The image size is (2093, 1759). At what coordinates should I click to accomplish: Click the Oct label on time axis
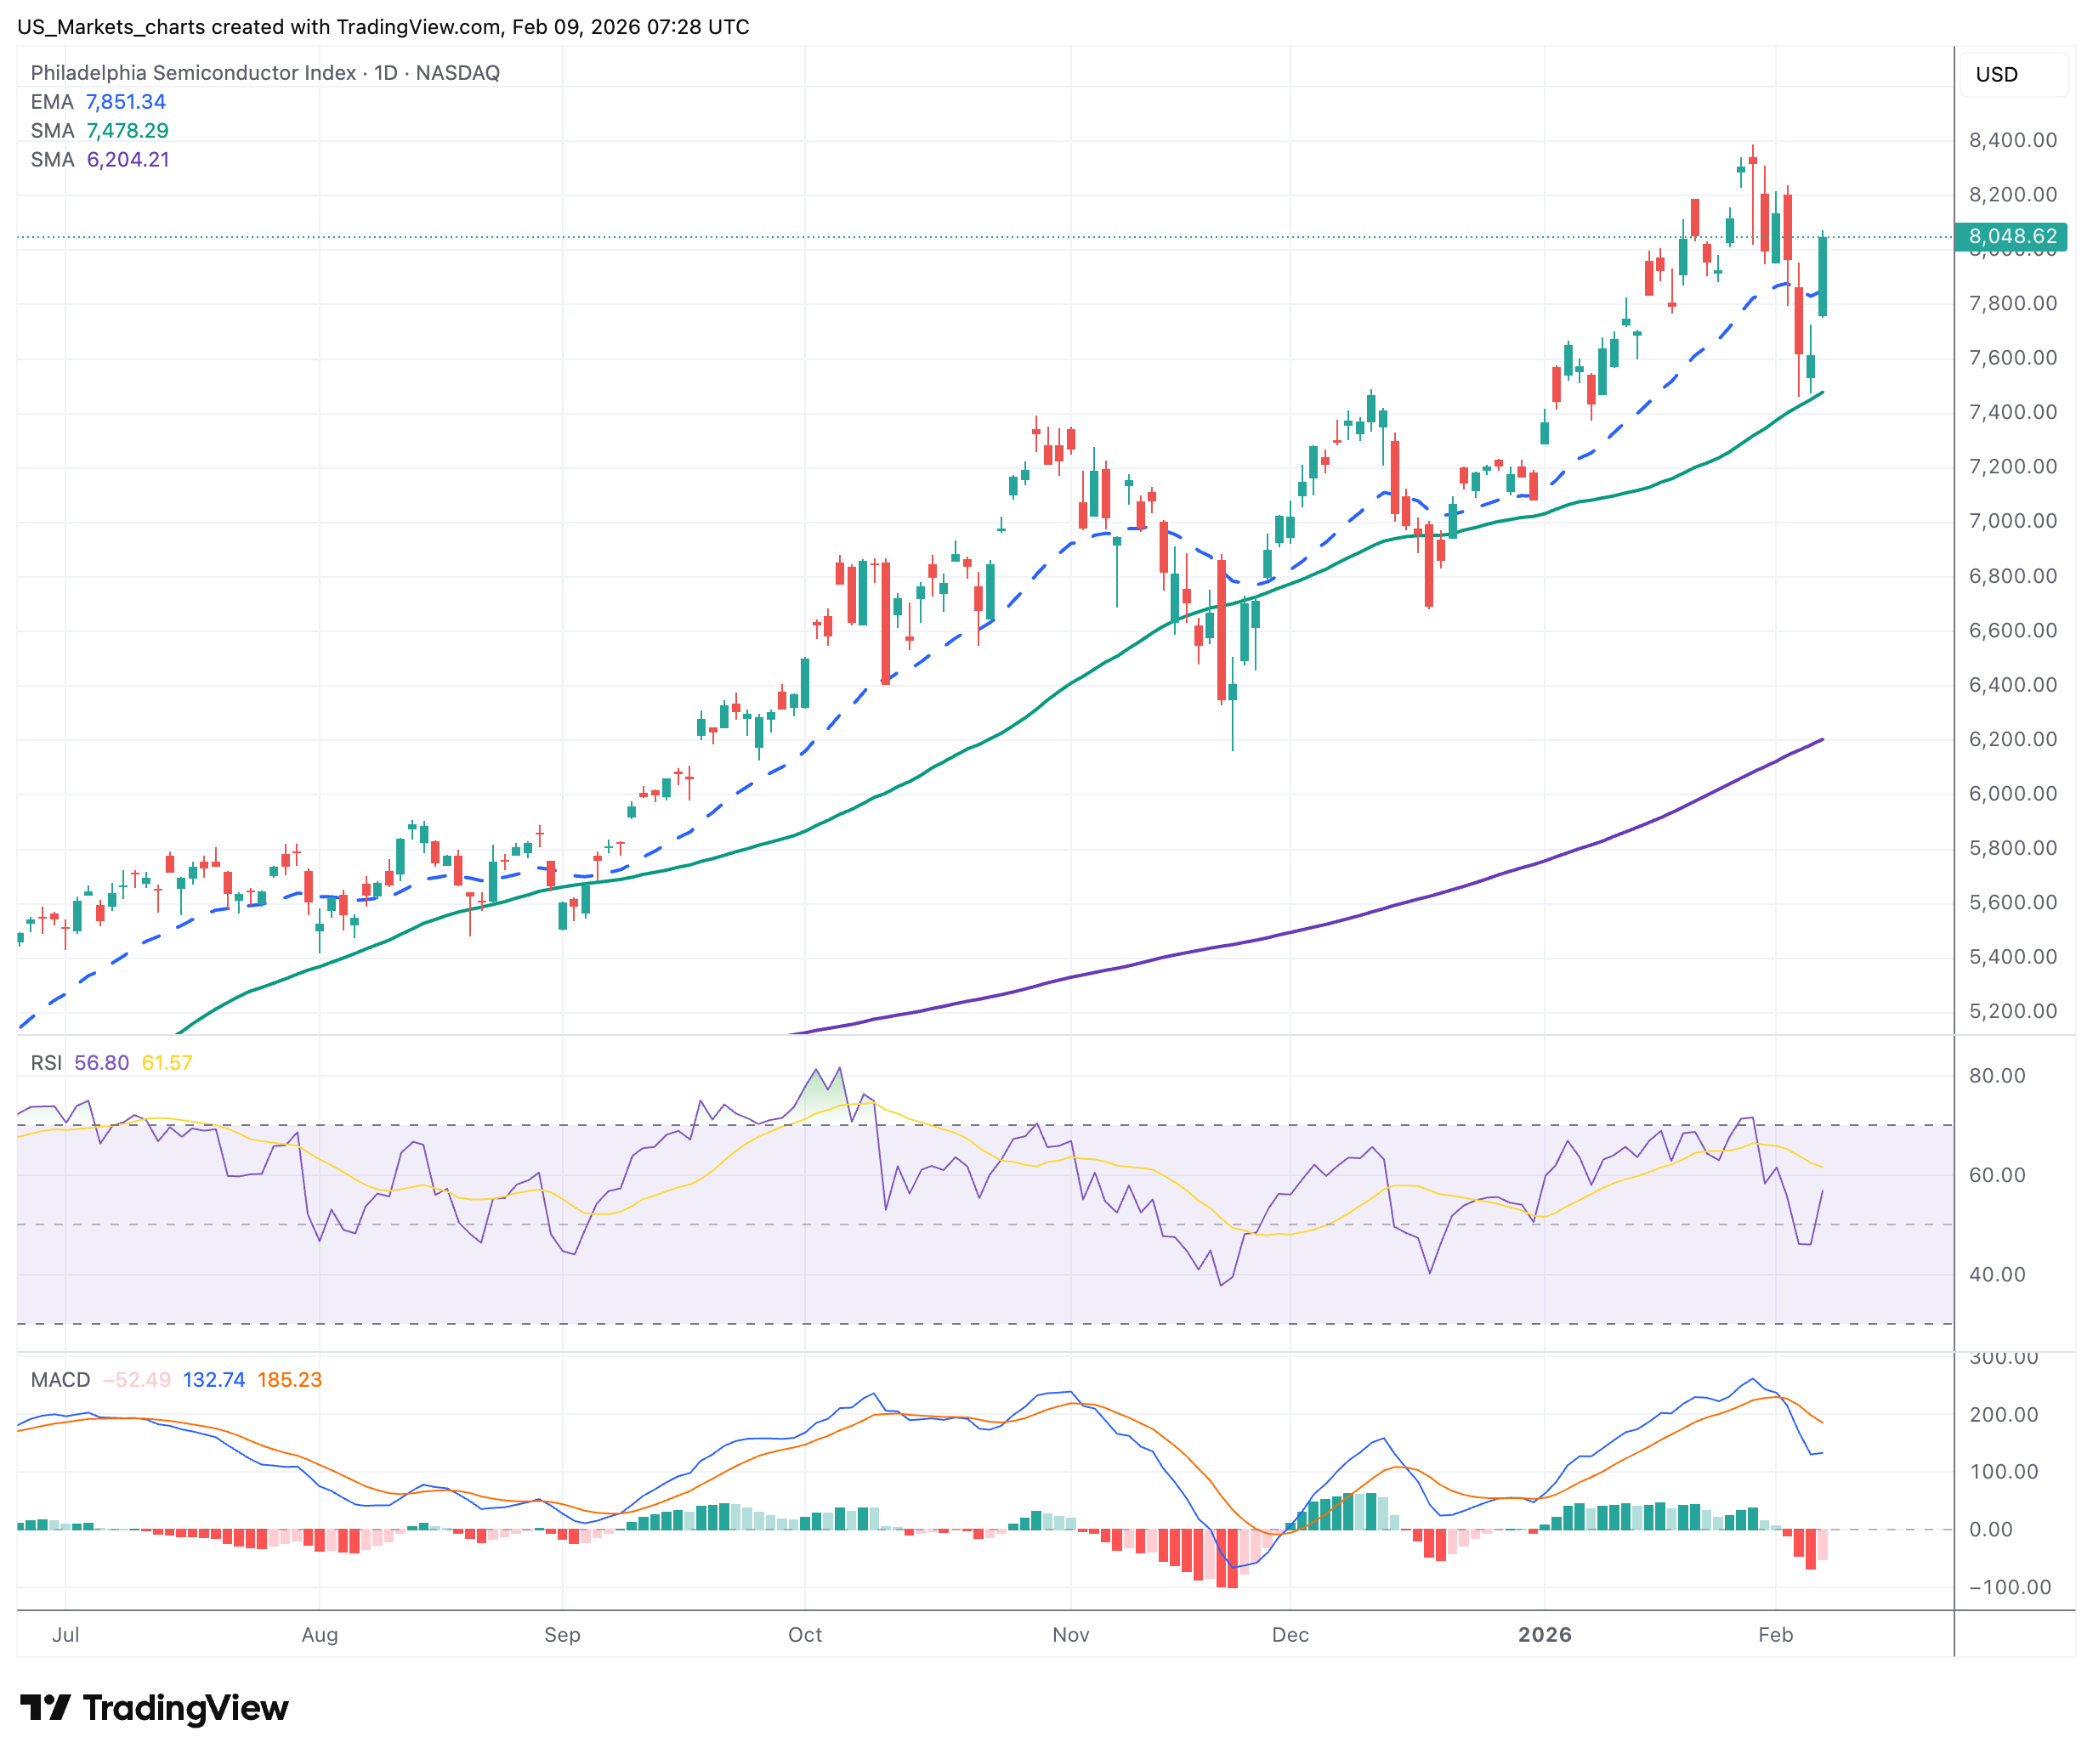(804, 1635)
